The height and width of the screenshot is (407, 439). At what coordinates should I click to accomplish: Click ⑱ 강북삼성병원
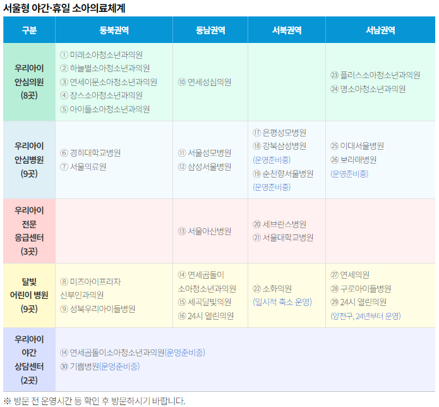point(279,145)
